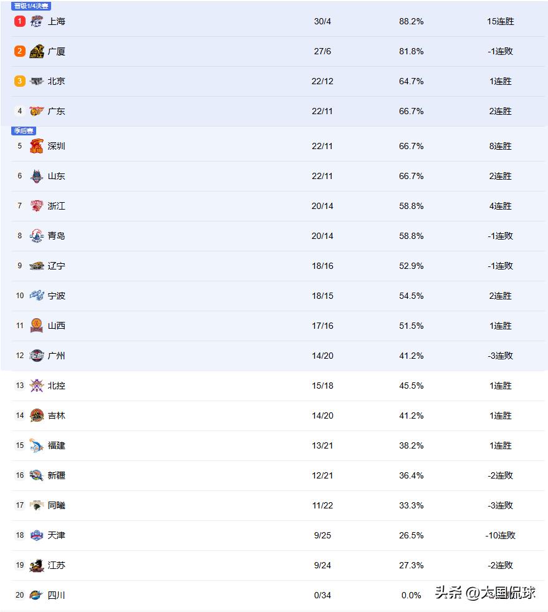Click Shanghai's 15连胜 streak text

[500, 21]
